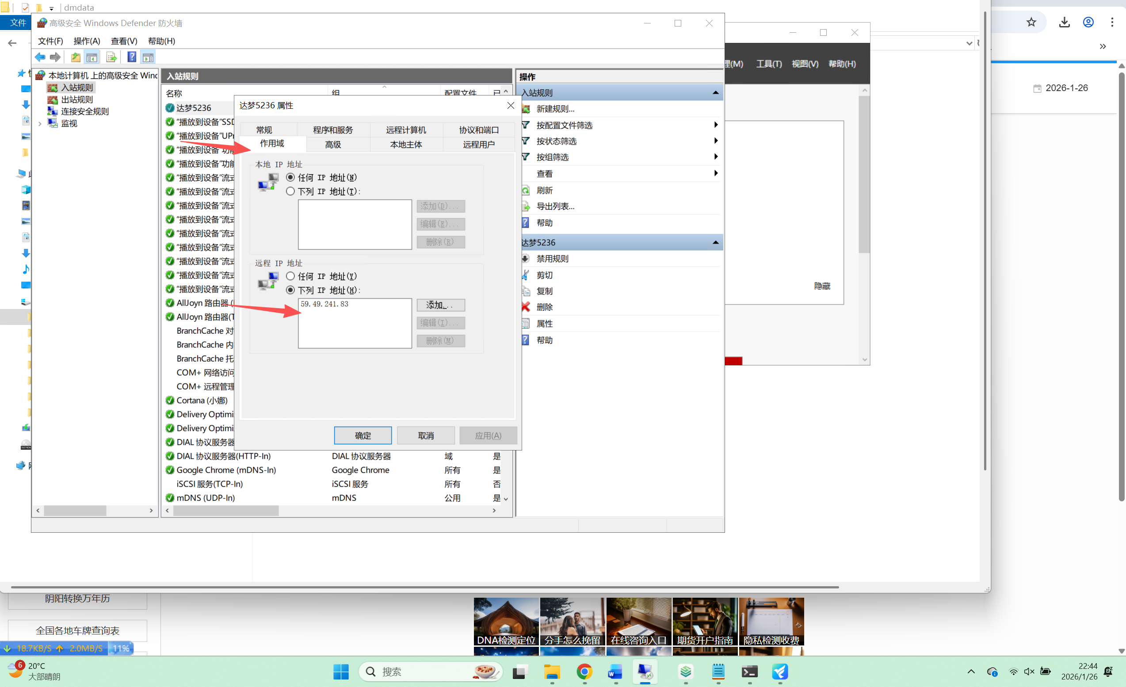1126x687 pixels.
Task: Select local 任何 IP 地址(N) radio
Action: click(290, 177)
